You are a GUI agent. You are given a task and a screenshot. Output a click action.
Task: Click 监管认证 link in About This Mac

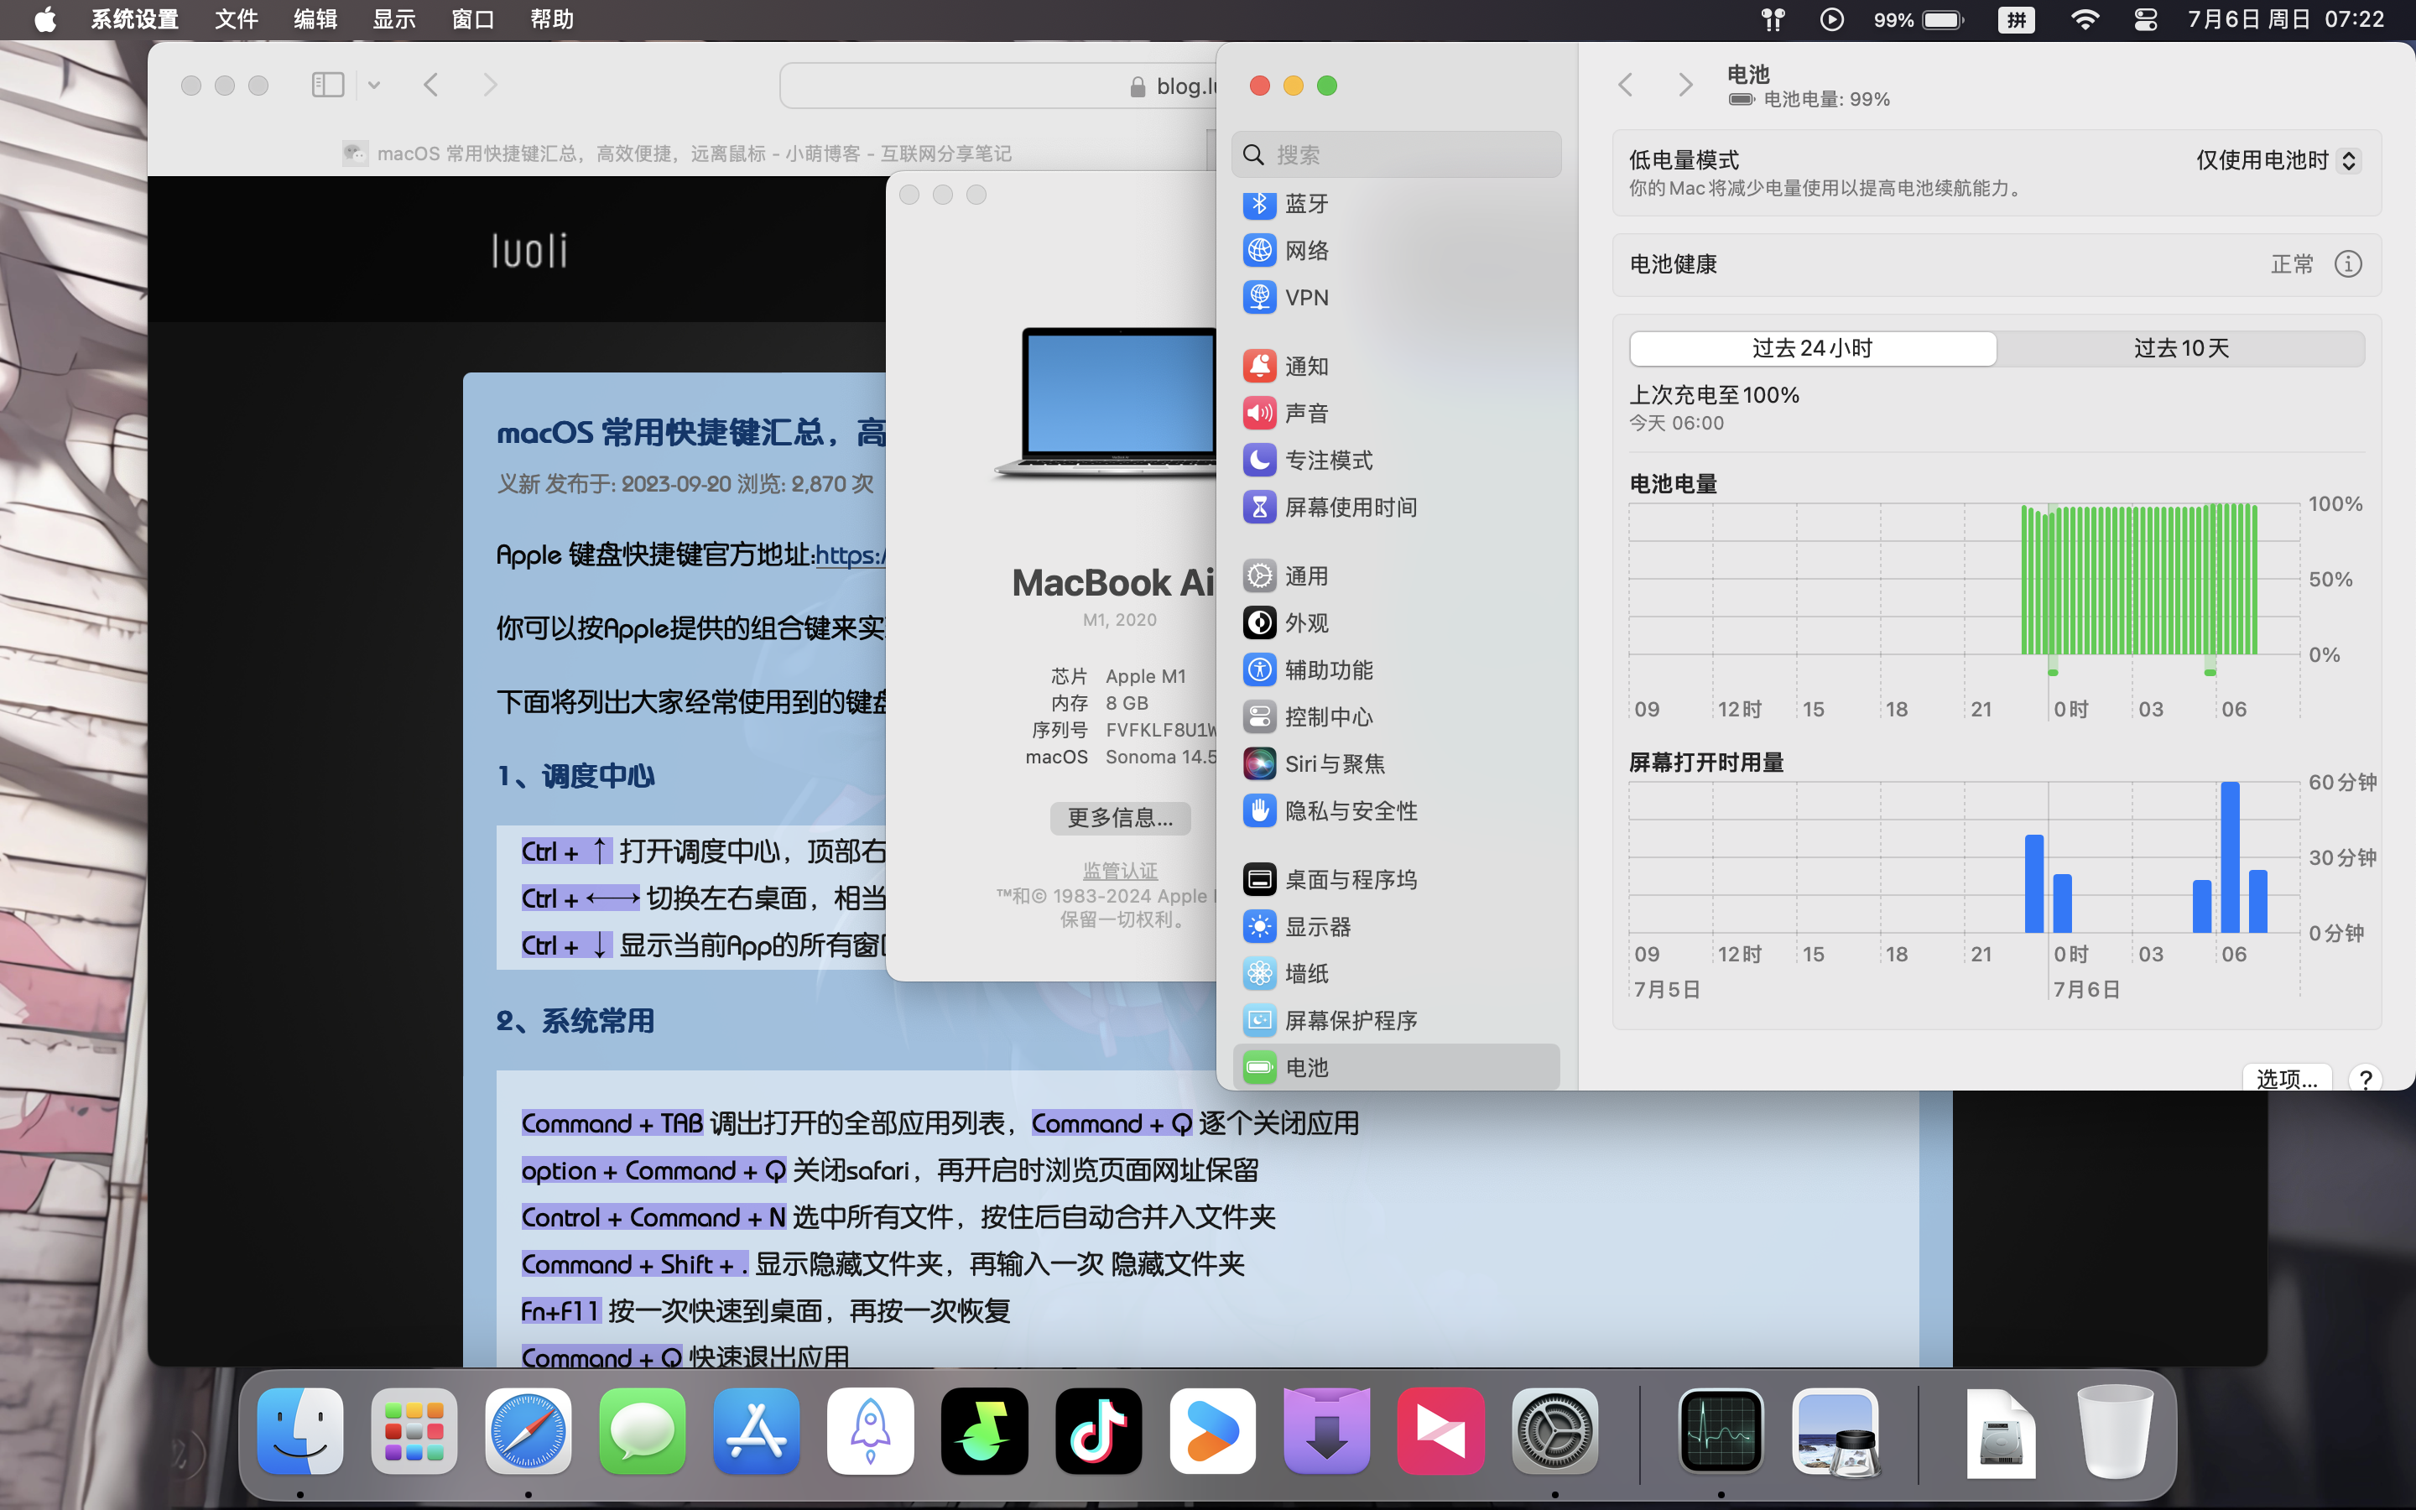coord(1120,871)
